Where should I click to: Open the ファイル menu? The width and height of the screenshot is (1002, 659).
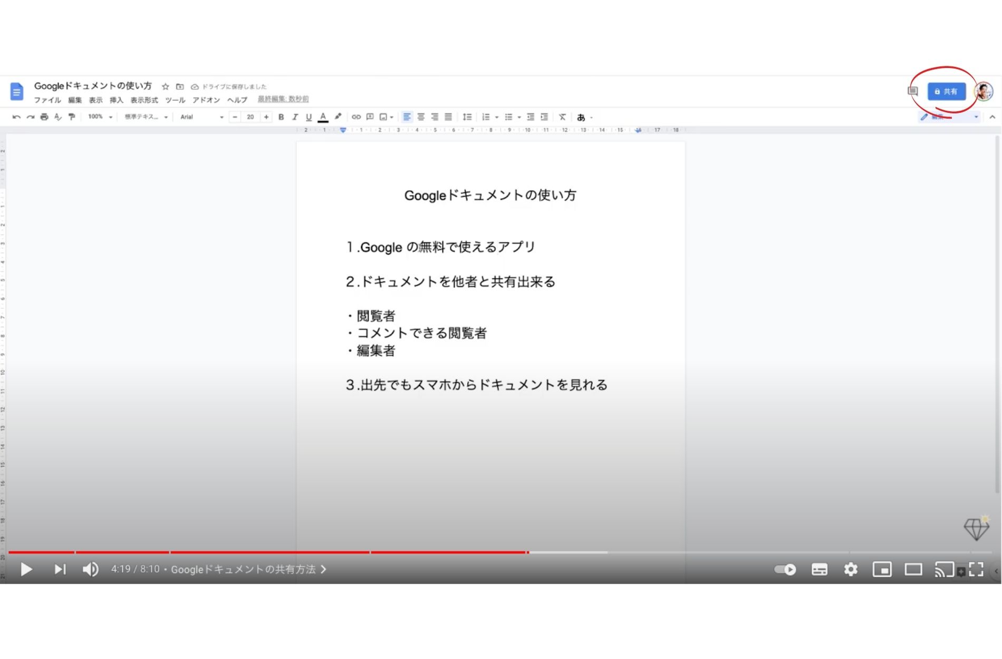click(47, 100)
